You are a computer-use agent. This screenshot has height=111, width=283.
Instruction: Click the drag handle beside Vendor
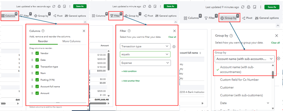32,53
